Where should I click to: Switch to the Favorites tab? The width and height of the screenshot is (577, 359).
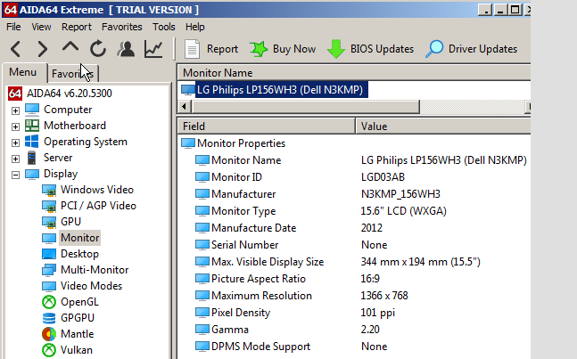coord(73,73)
